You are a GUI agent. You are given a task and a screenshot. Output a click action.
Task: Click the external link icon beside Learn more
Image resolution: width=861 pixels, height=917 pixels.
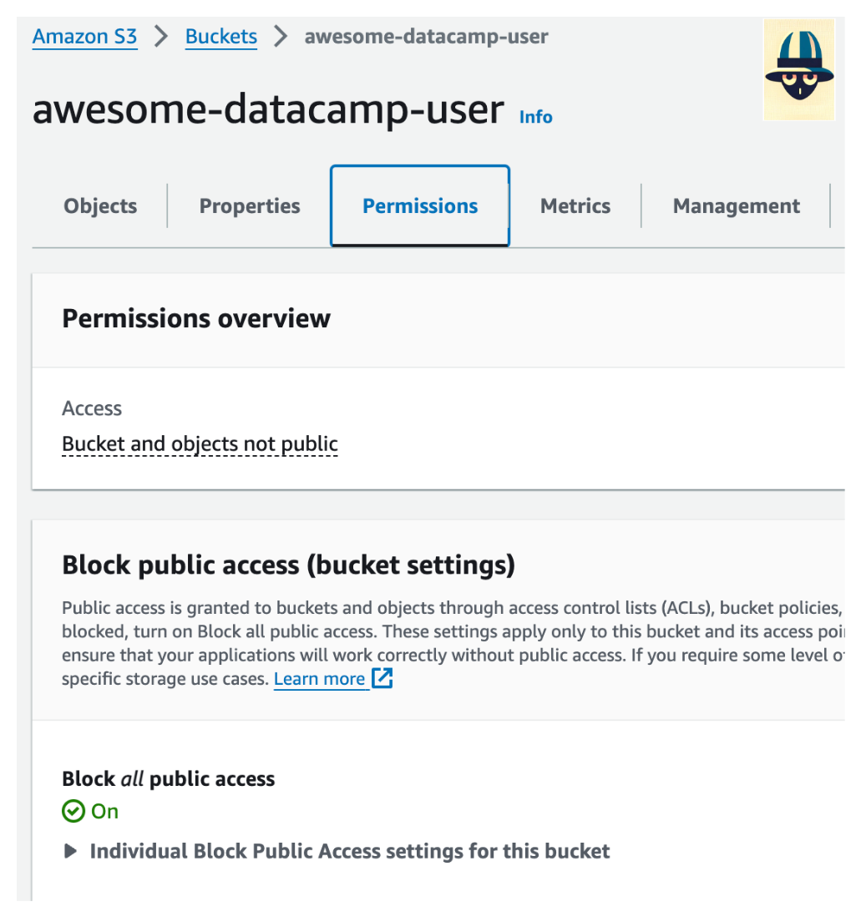[382, 678]
